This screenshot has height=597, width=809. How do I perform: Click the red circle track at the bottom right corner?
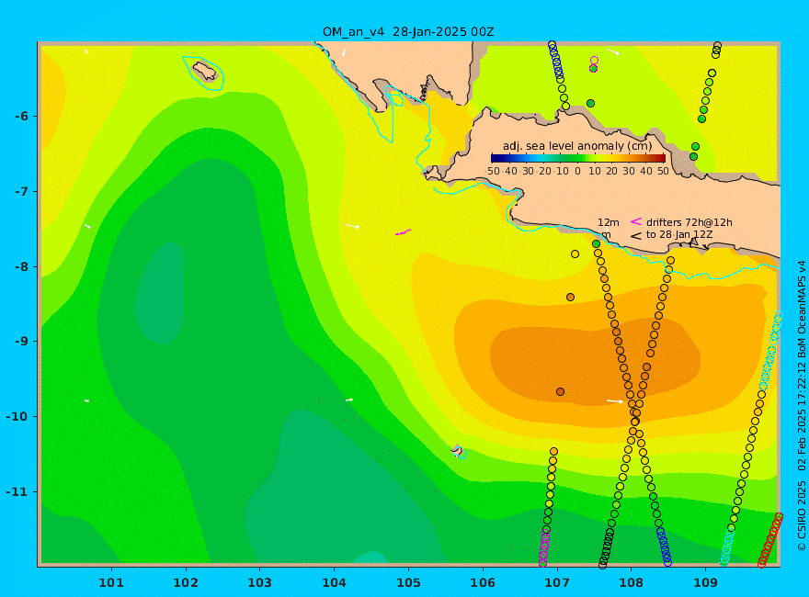pyautogui.click(x=770, y=540)
